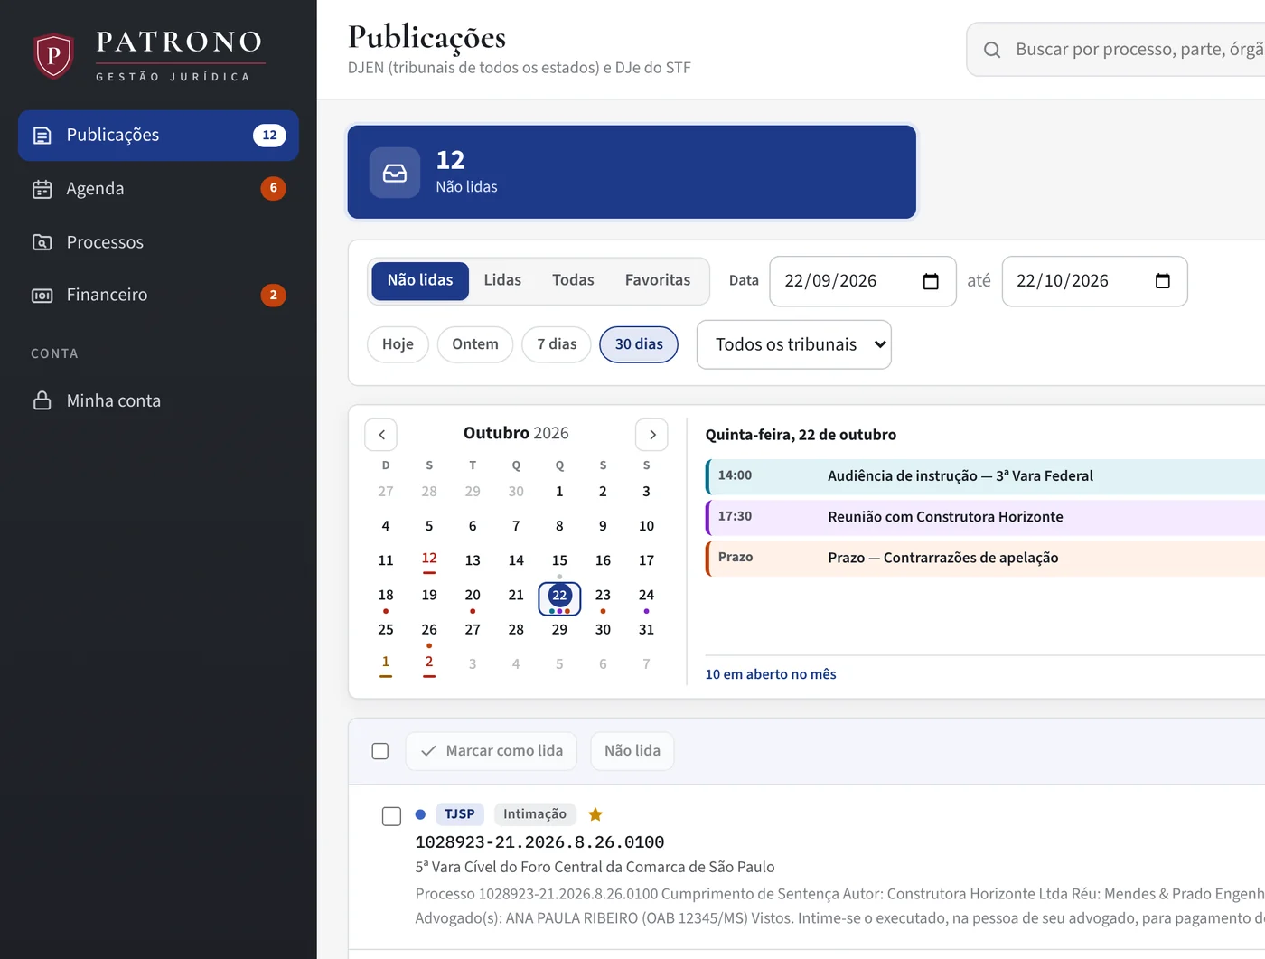Image resolution: width=1265 pixels, height=959 pixels.
Task: Click the Processos folder search icon
Action: [42, 242]
